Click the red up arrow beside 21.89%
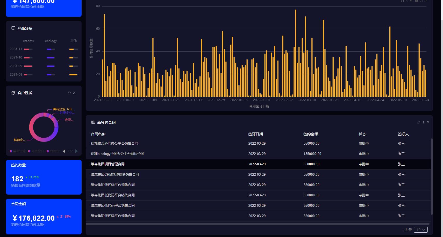The image size is (443, 237). 58,217
